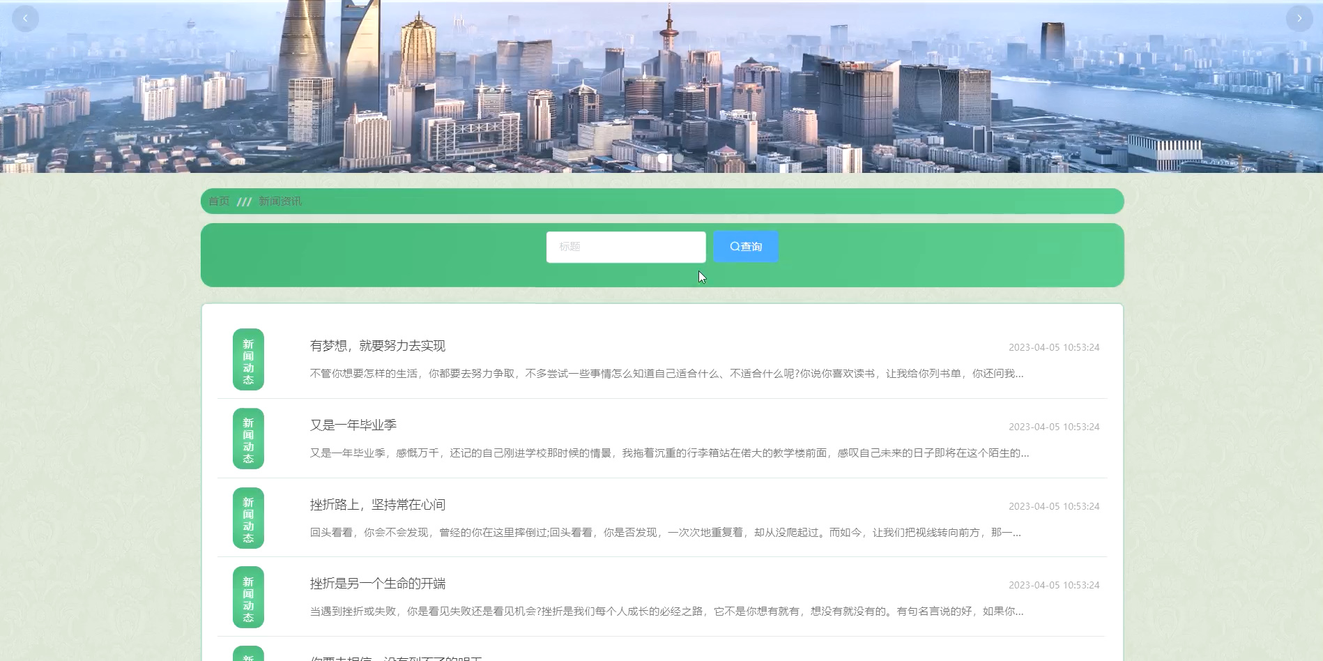Image resolution: width=1323 pixels, height=661 pixels.
Task: Click summary text starting 又是一年毕业季，感慨万千
Action: pyautogui.click(x=669, y=453)
